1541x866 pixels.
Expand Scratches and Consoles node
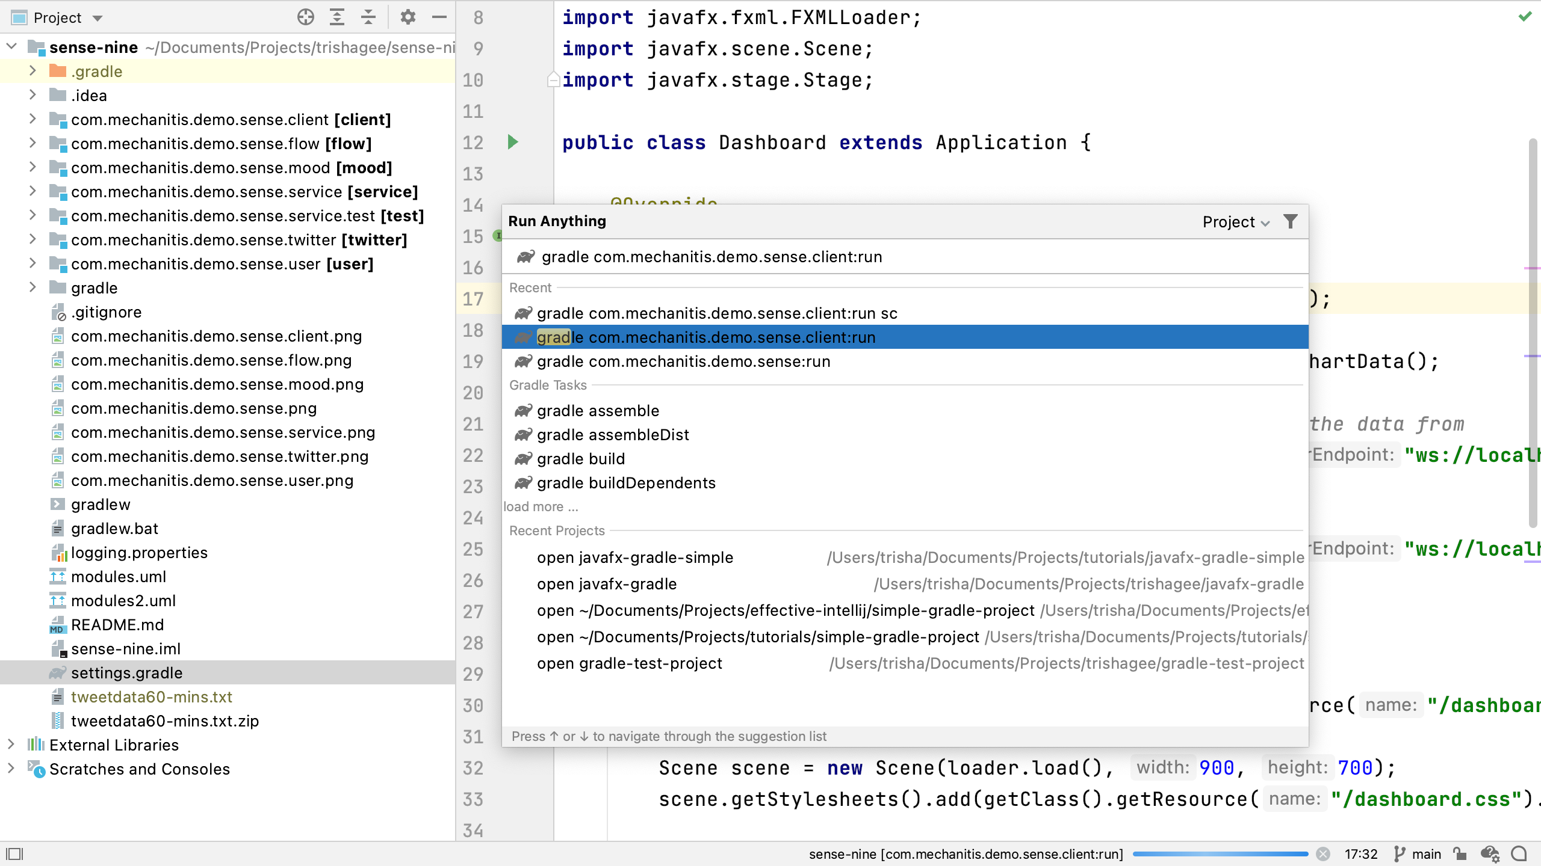11,768
